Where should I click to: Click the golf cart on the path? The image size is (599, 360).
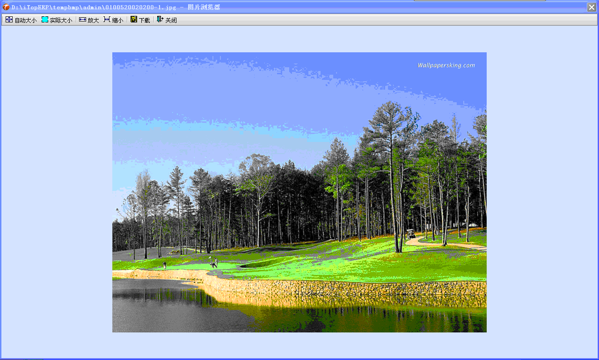point(411,234)
